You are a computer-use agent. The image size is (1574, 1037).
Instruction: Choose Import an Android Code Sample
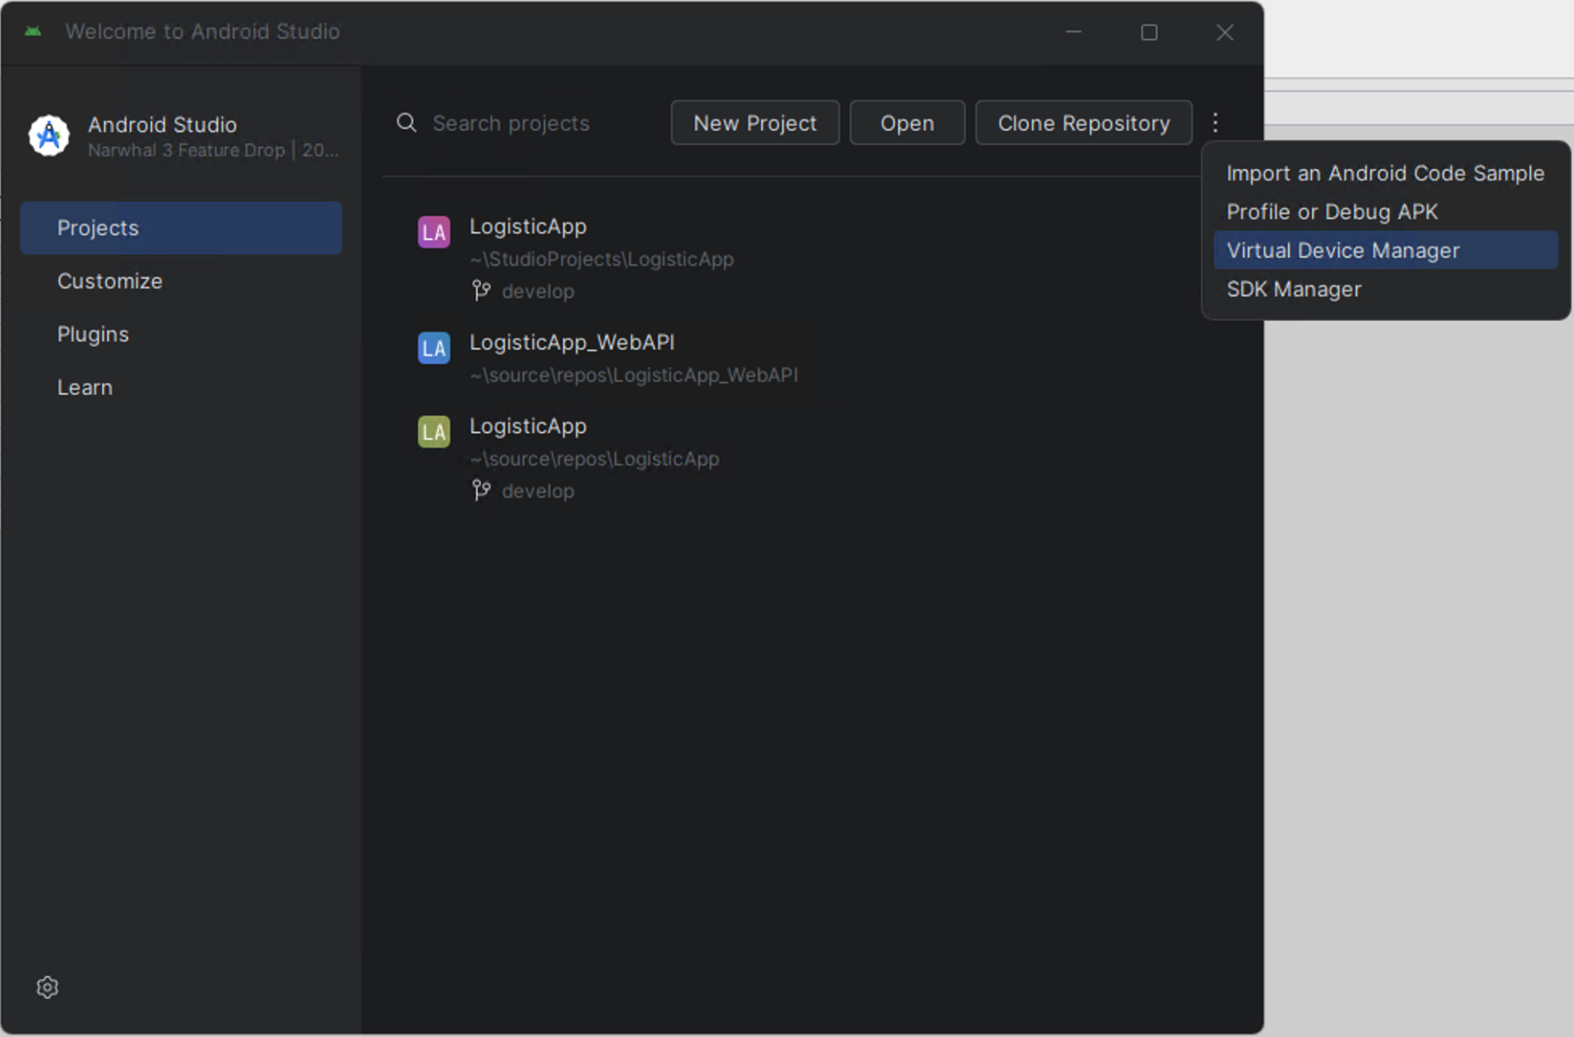(x=1385, y=173)
